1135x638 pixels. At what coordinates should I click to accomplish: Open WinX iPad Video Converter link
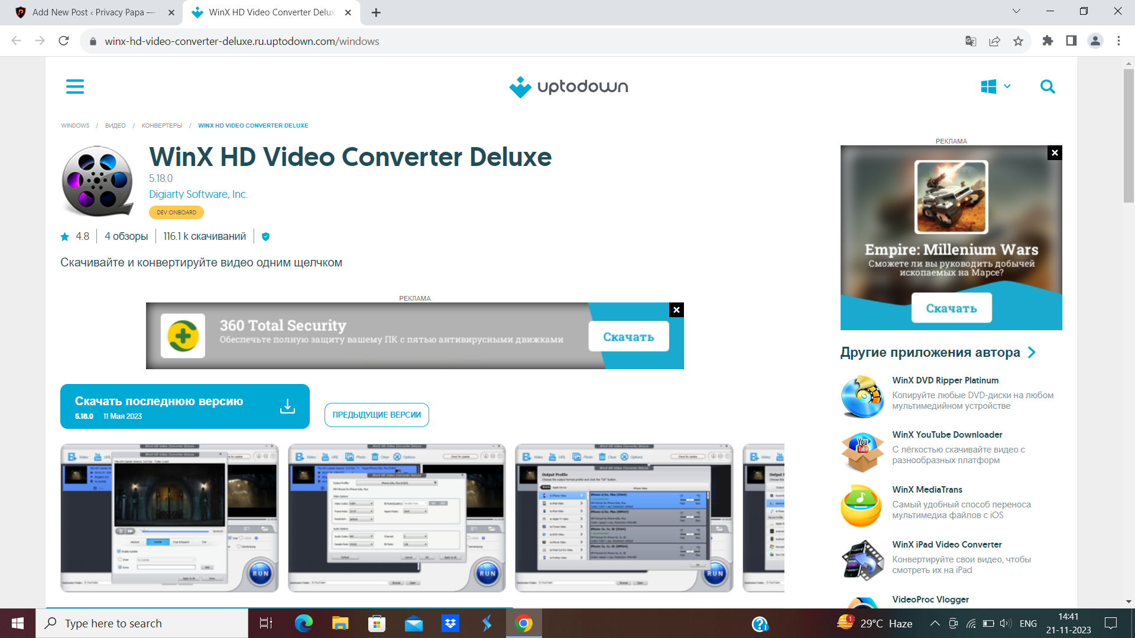(947, 545)
